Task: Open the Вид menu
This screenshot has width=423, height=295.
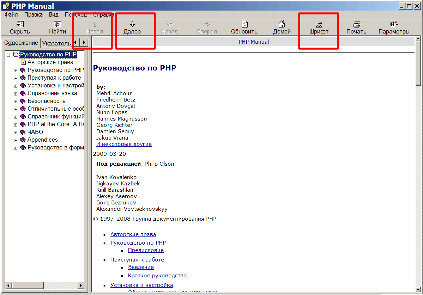Action: [x=54, y=14]
